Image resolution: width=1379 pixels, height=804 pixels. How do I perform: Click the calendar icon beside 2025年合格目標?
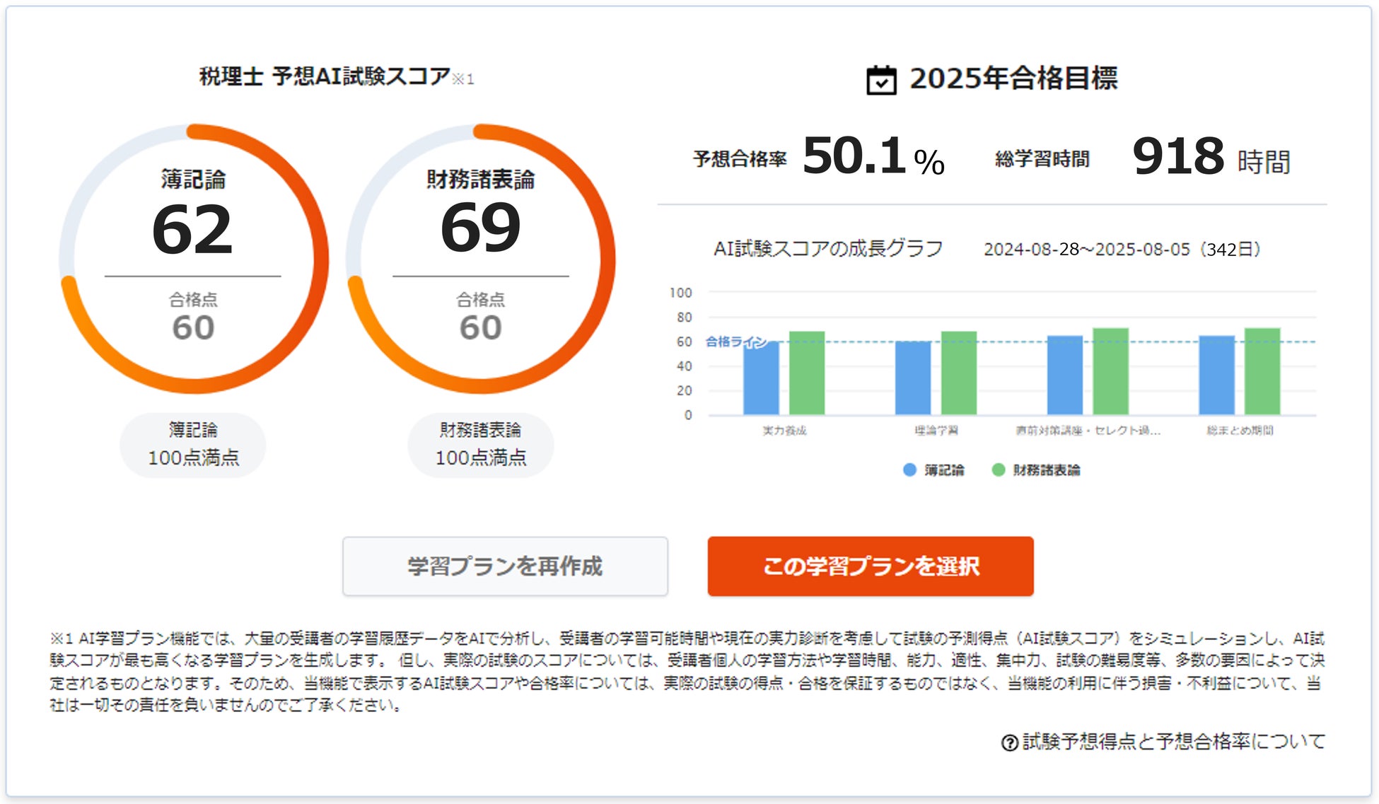(880, 80)
